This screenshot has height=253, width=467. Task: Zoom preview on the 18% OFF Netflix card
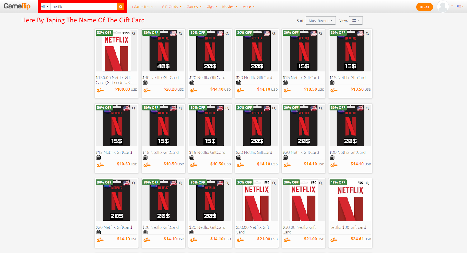(x=367, y=183)
